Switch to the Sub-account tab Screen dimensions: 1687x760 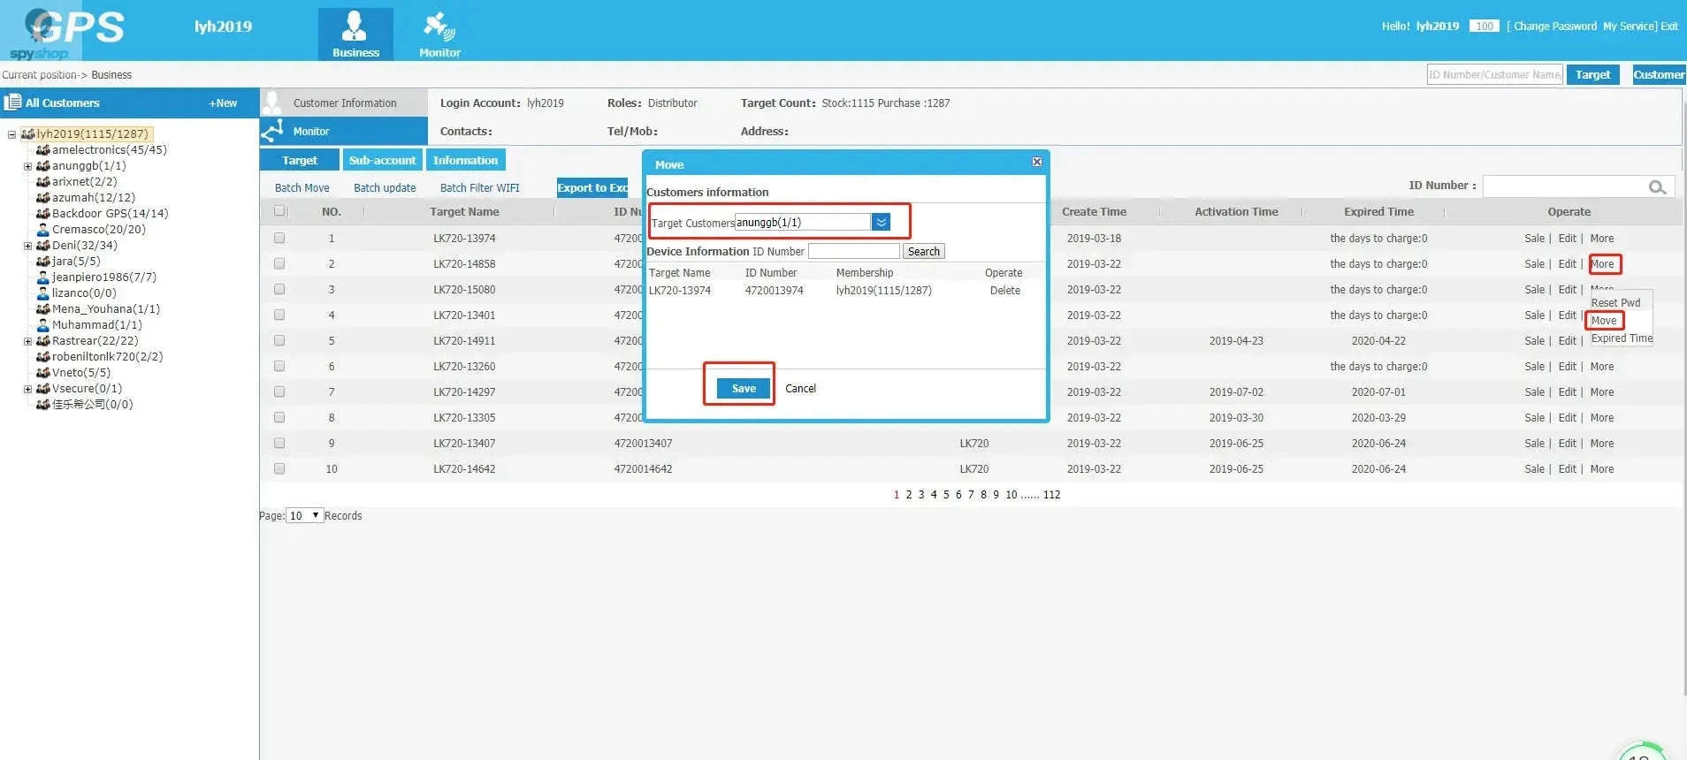pyautogui.click(x=382, y=160)
